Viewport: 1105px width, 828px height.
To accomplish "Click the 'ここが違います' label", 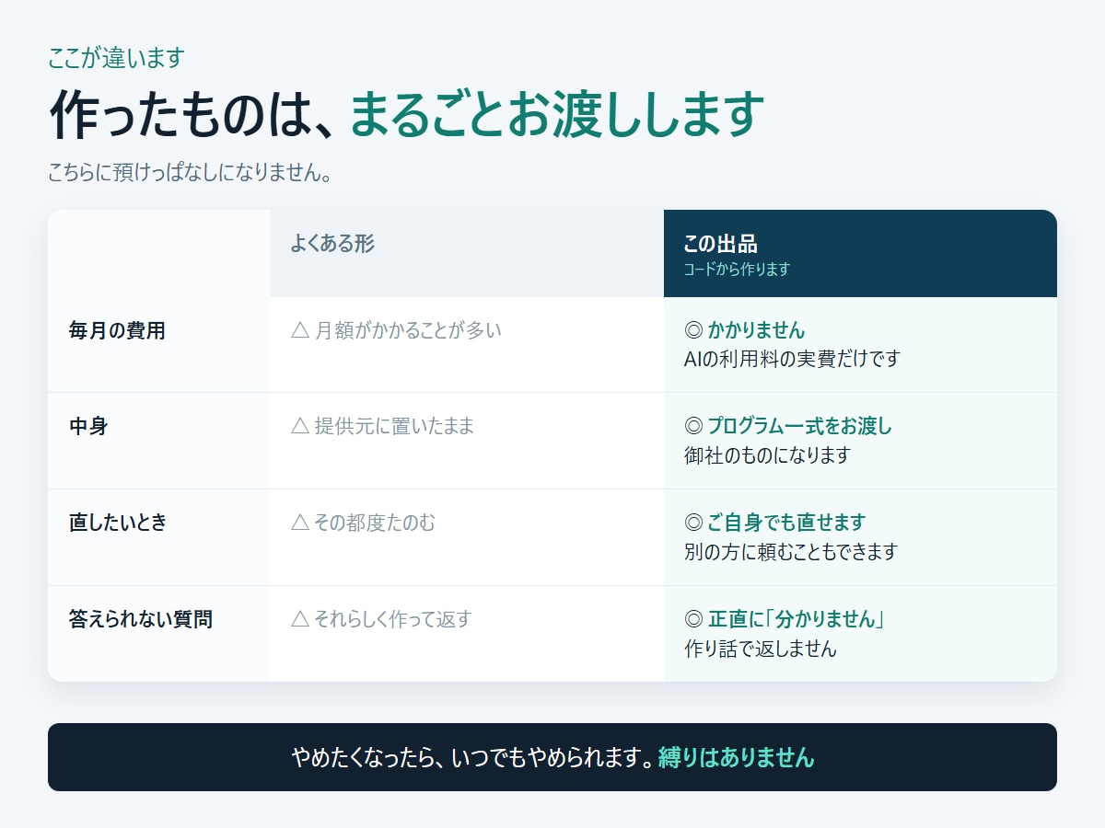I will 116,58.
